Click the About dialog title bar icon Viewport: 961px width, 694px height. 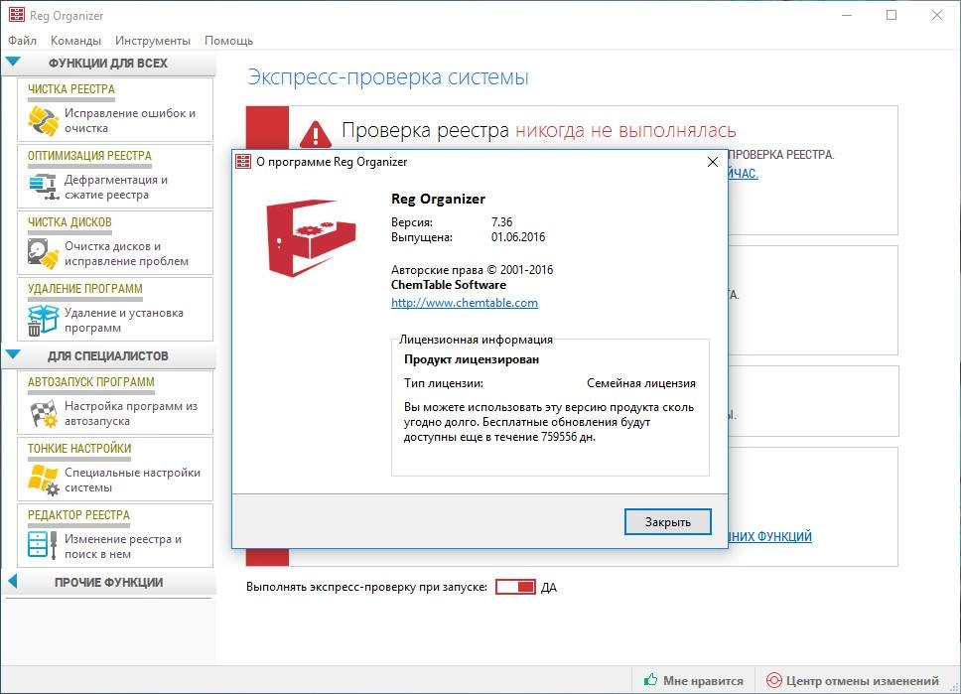tap(243, 161)
